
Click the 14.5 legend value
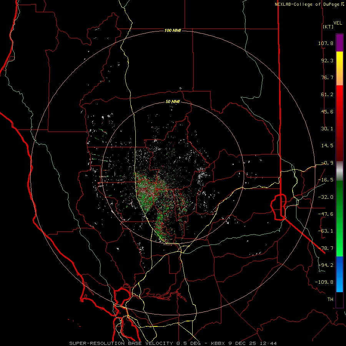click(327, 146)
